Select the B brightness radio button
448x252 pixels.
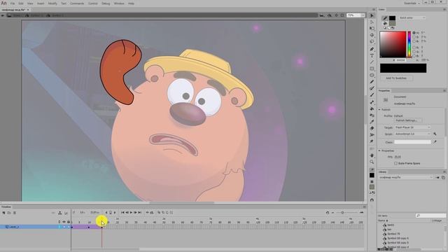click(414, 41)
